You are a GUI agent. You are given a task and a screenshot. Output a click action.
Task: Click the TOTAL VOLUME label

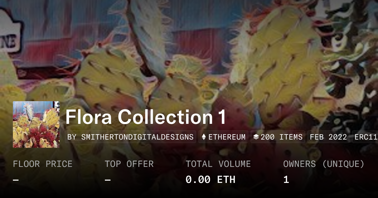pos(218,164)
